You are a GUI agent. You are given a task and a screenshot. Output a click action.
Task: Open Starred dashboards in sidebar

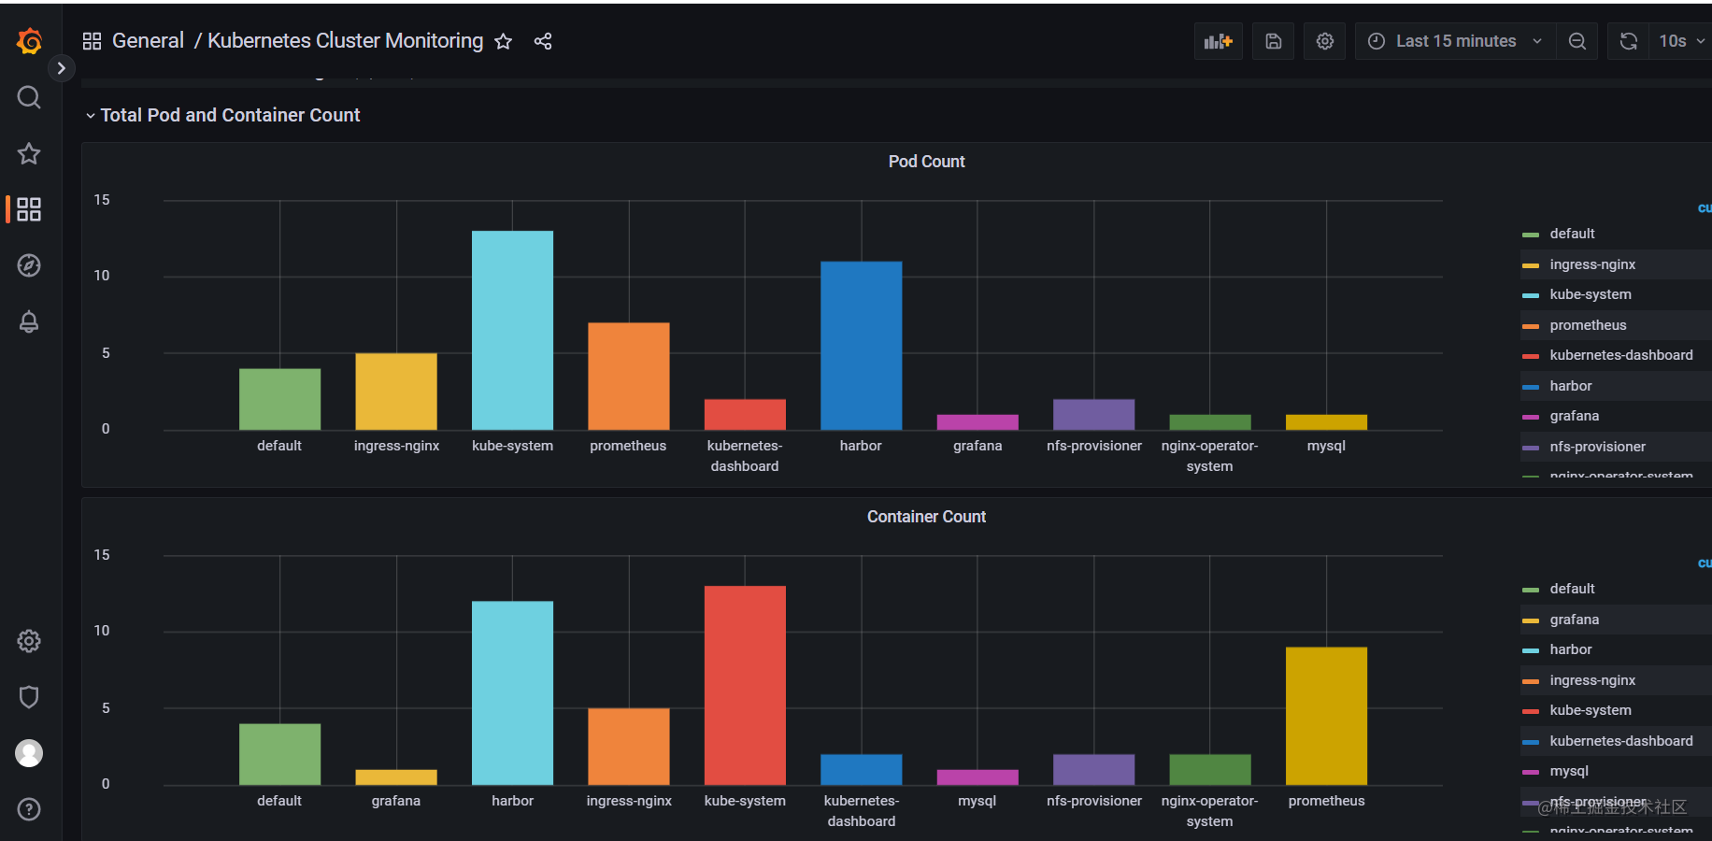(29, 153)
